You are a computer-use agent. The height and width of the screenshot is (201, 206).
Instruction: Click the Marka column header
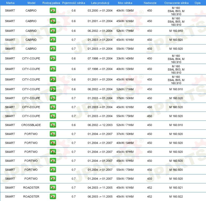pos(10,3)
